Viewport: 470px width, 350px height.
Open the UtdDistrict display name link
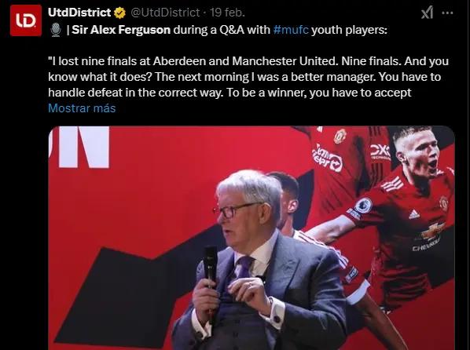click(79, 13)
